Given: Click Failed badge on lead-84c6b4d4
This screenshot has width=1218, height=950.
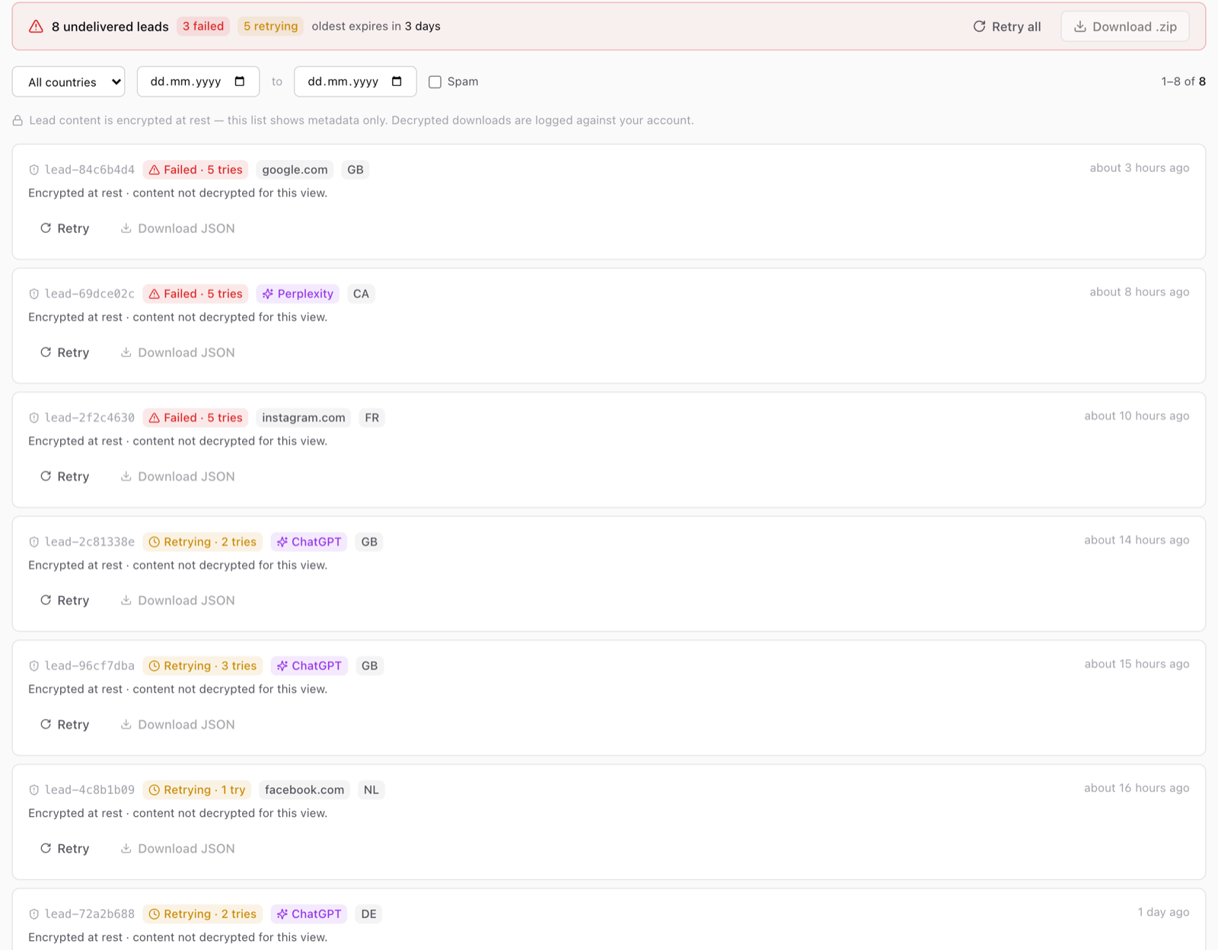Looking at the screenshot, I should [196, 170].
